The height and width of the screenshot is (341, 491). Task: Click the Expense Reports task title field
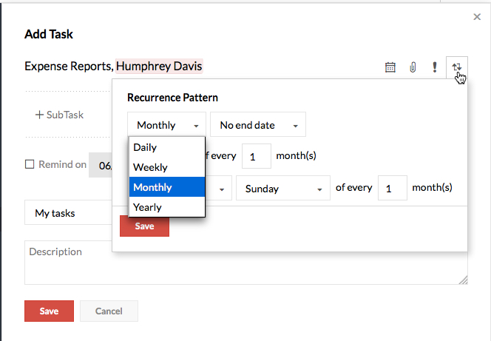click(67, 67)
